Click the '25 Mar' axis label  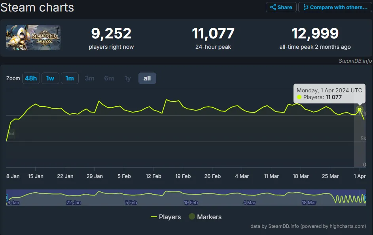pos(330,176)
